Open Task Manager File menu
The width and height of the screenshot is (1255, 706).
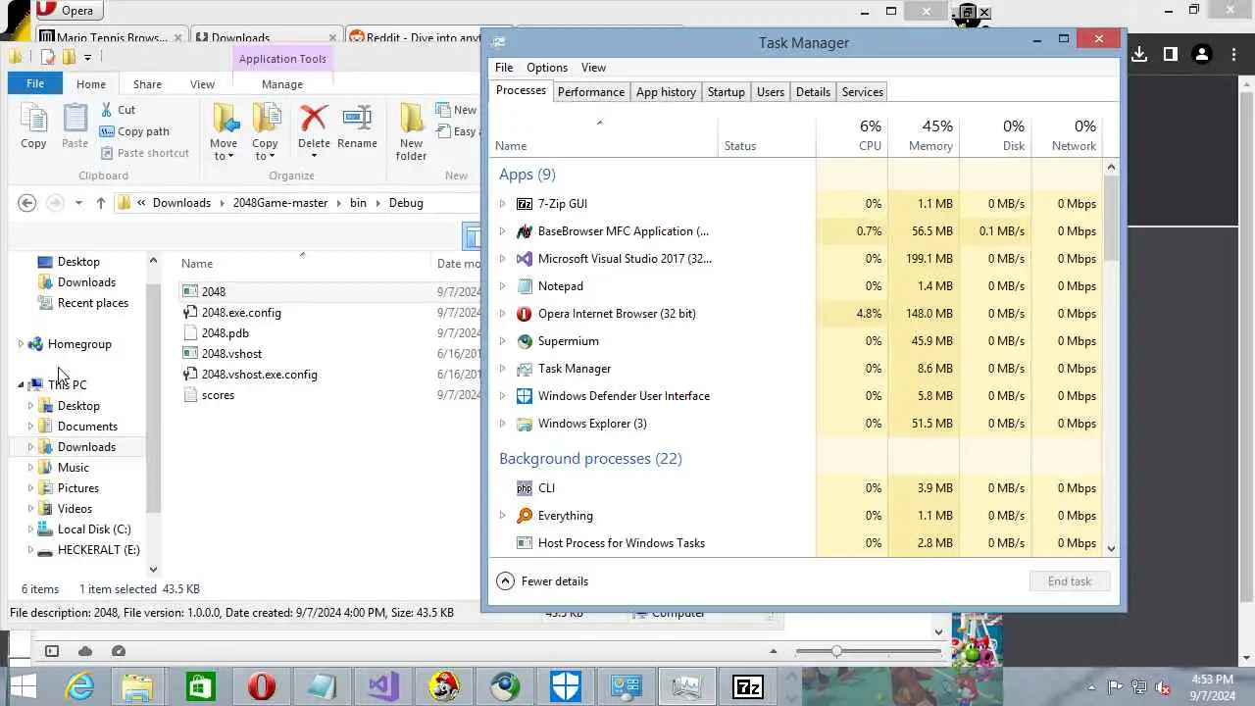pyautogui.click(x=504, y=68)
